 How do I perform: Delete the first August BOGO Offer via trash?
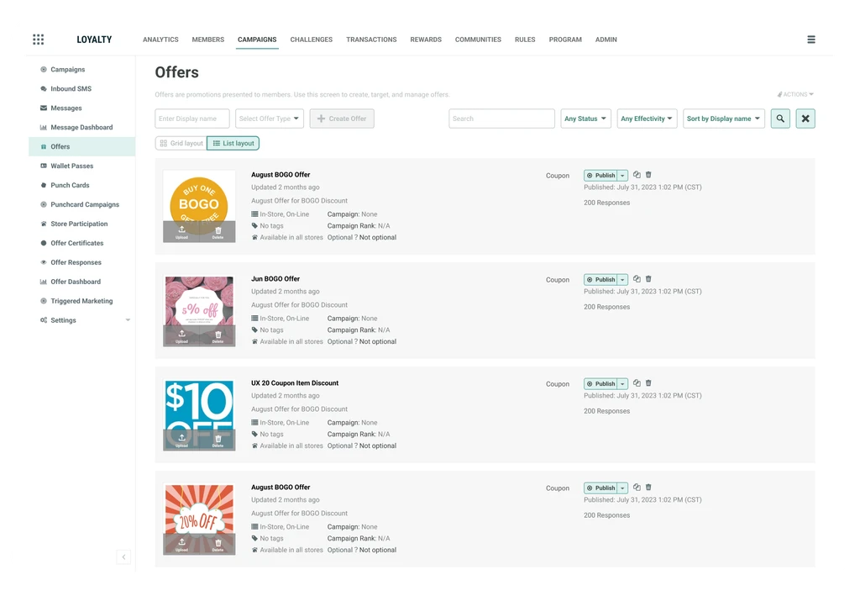(x=648, y=175)
